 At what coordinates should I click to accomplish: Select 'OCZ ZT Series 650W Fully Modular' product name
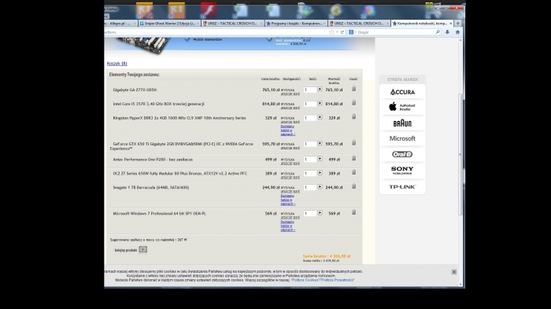180,174
